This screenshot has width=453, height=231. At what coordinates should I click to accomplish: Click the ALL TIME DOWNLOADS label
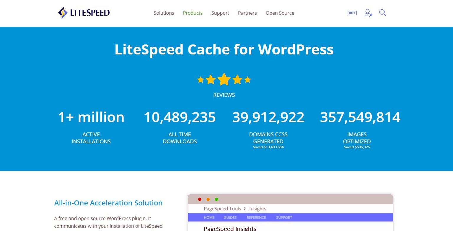point(180,138)
